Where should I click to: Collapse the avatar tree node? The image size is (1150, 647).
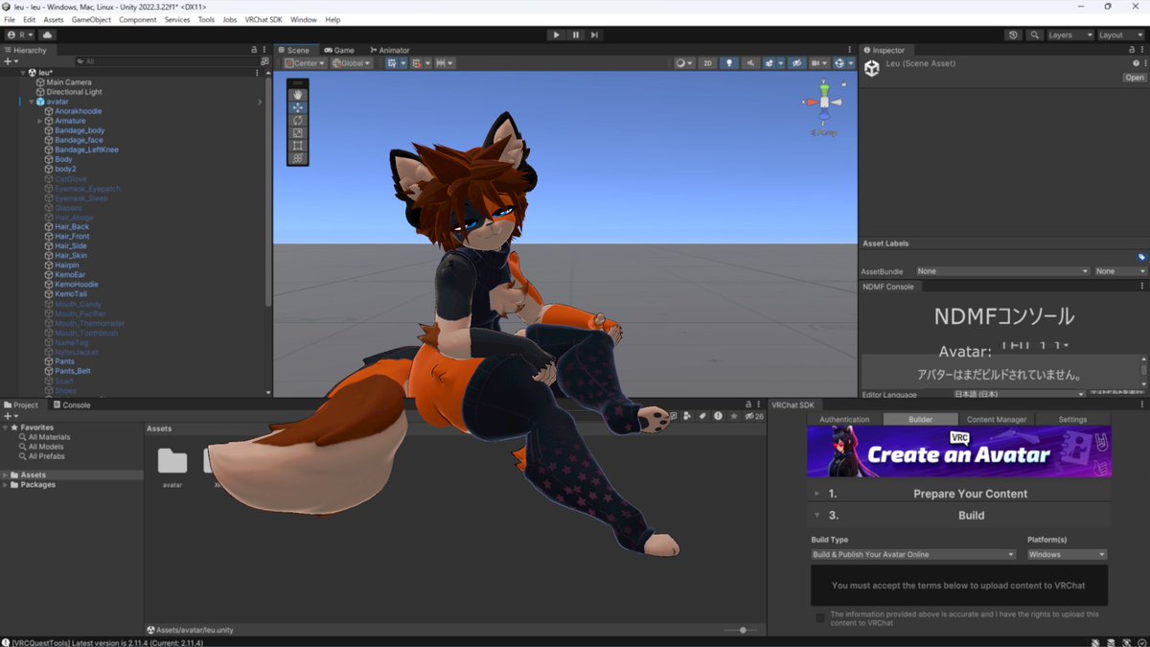tap(32, 102)
